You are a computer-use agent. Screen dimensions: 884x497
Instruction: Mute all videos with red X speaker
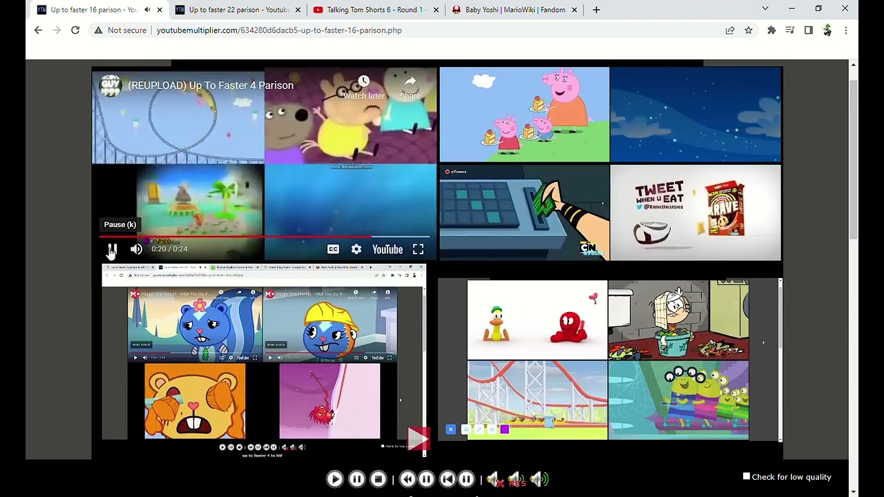[494, 480]
